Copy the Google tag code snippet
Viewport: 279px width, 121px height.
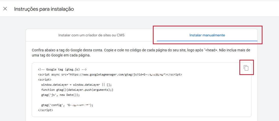click(246, 68)
